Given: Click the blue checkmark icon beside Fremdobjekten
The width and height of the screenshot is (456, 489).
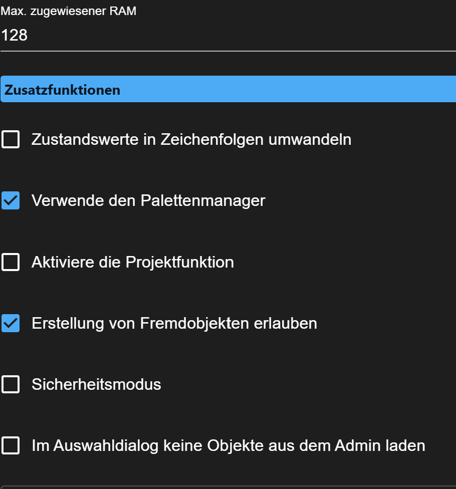Looking at the screenshot, I should tap(11, 323).
